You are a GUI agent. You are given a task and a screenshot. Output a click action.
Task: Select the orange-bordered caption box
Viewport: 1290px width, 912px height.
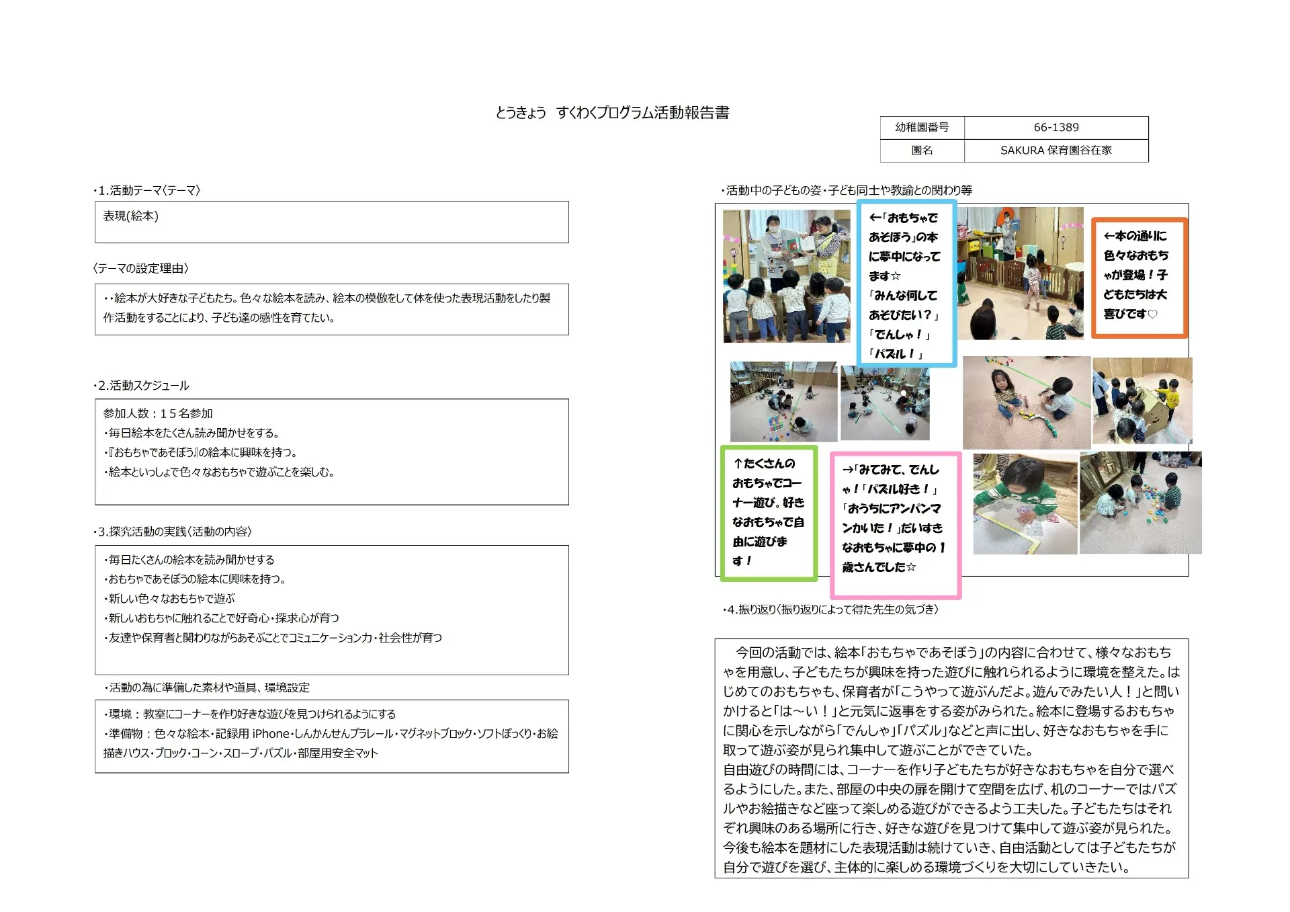coord(1138,277)
